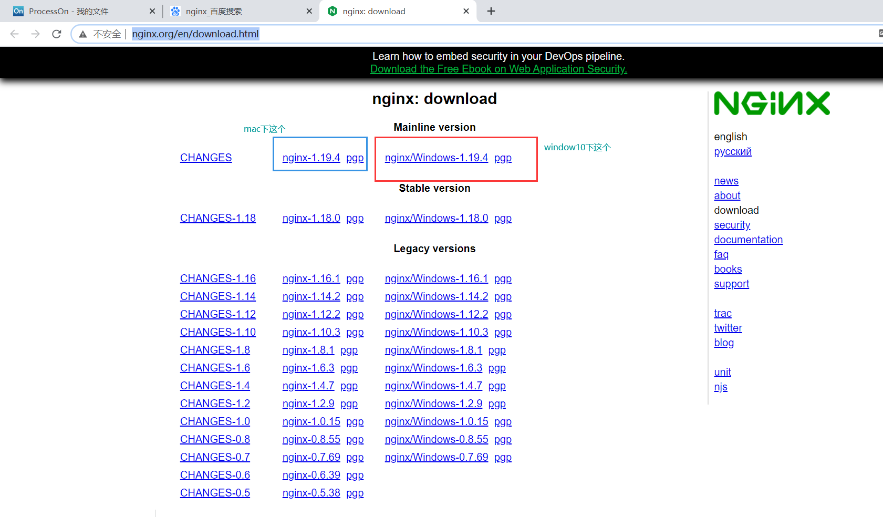Download nginx/Windows-1.18.0
The image size is (883, 517).
pos(437,218)
